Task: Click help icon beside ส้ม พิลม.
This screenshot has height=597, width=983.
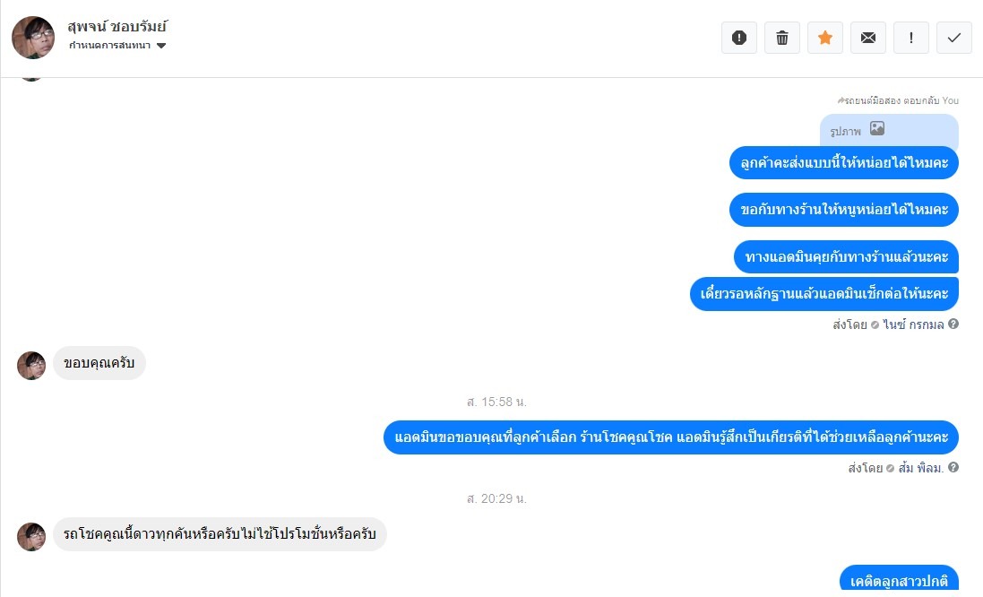Action: point(953,467)
